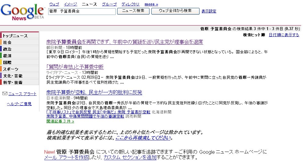Click the ウェブ全体から検索 button
The image size is (303, 165).
click(175, 11)
